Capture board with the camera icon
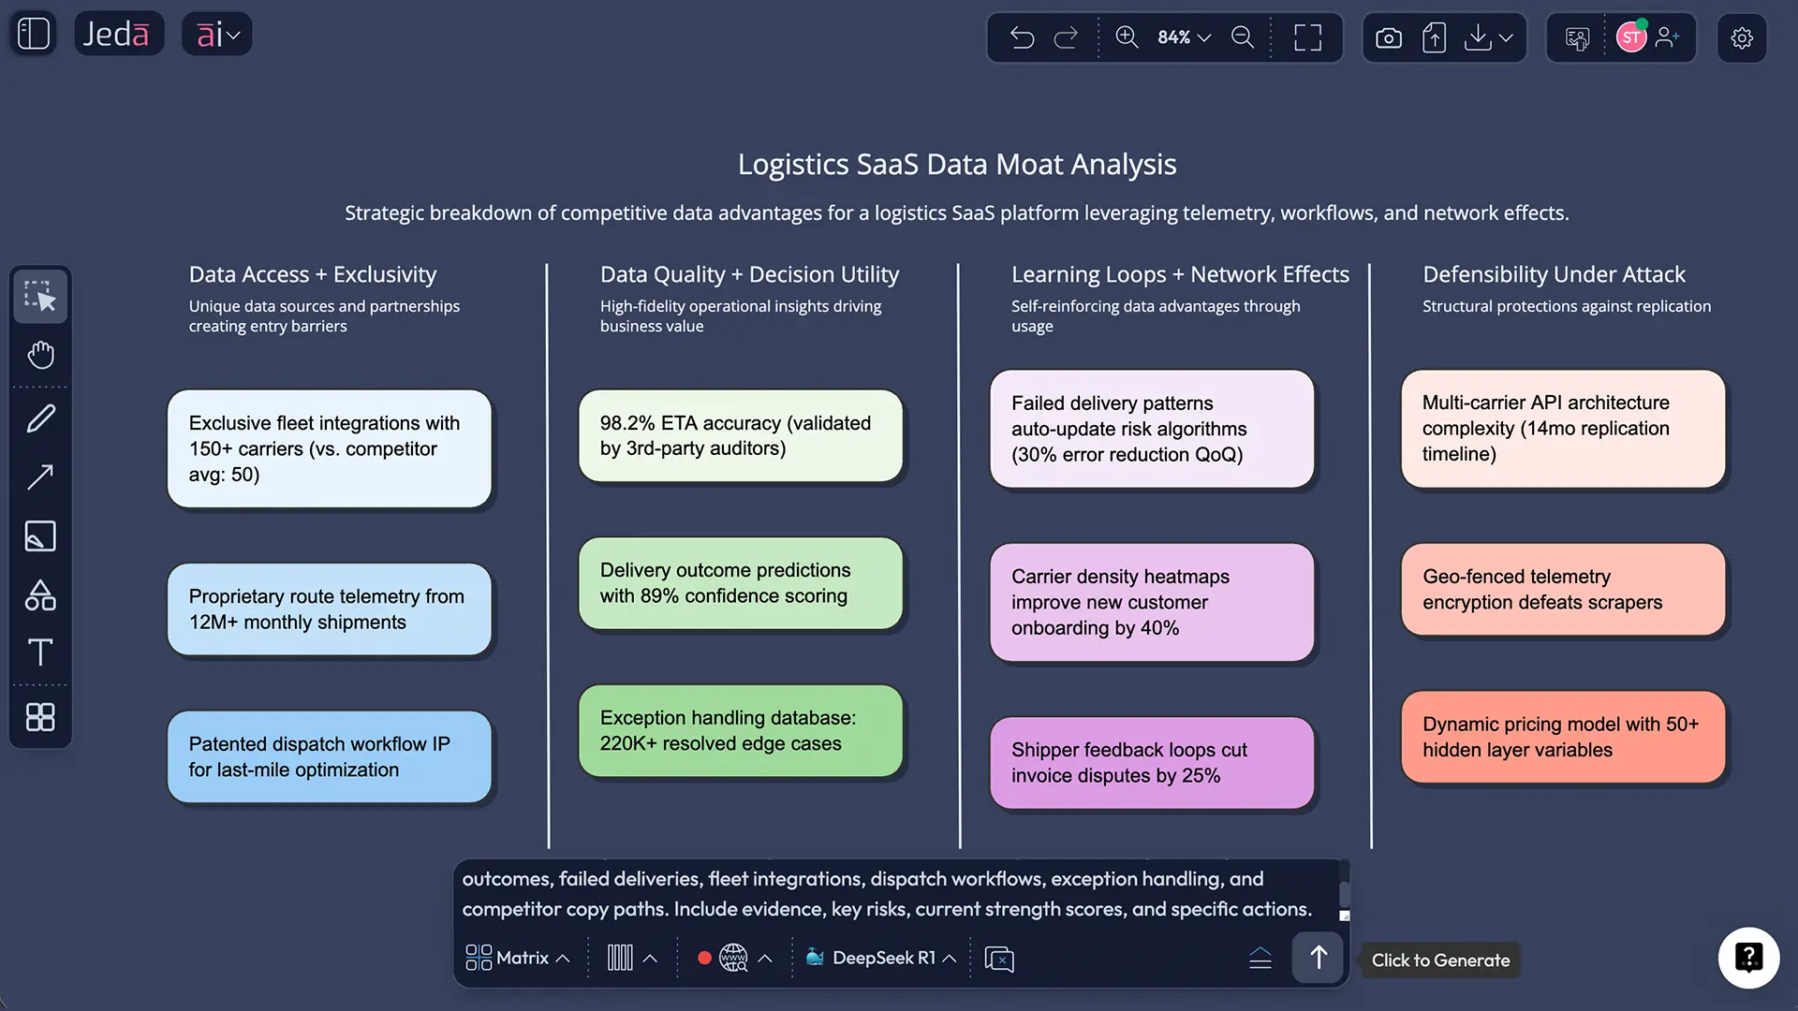The height and width of the screenshot is (1011, 1798). [1389, 37]
